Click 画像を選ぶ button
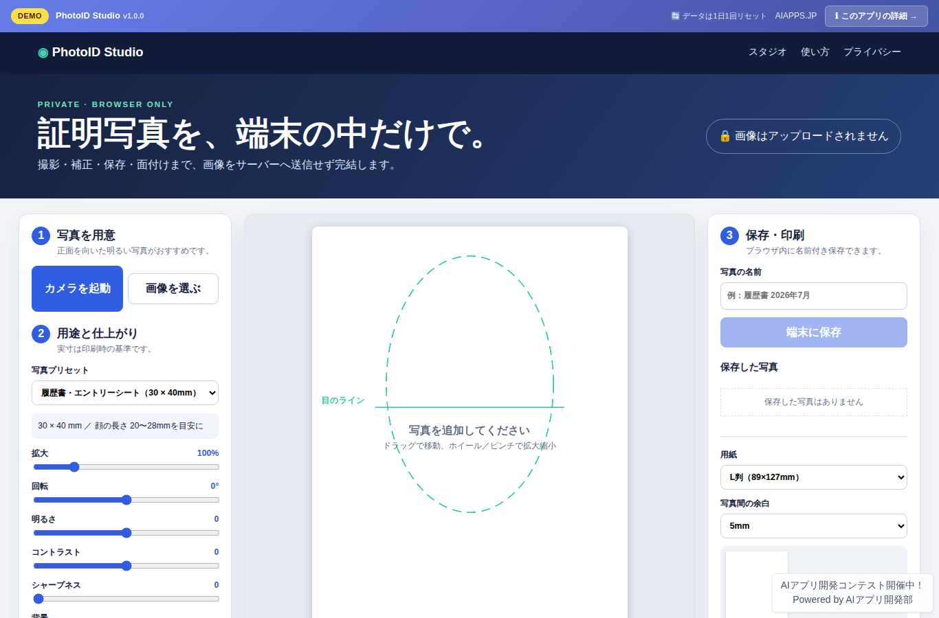Image resolution: width=939 pixels, height=618 pixels. [173, 288]
